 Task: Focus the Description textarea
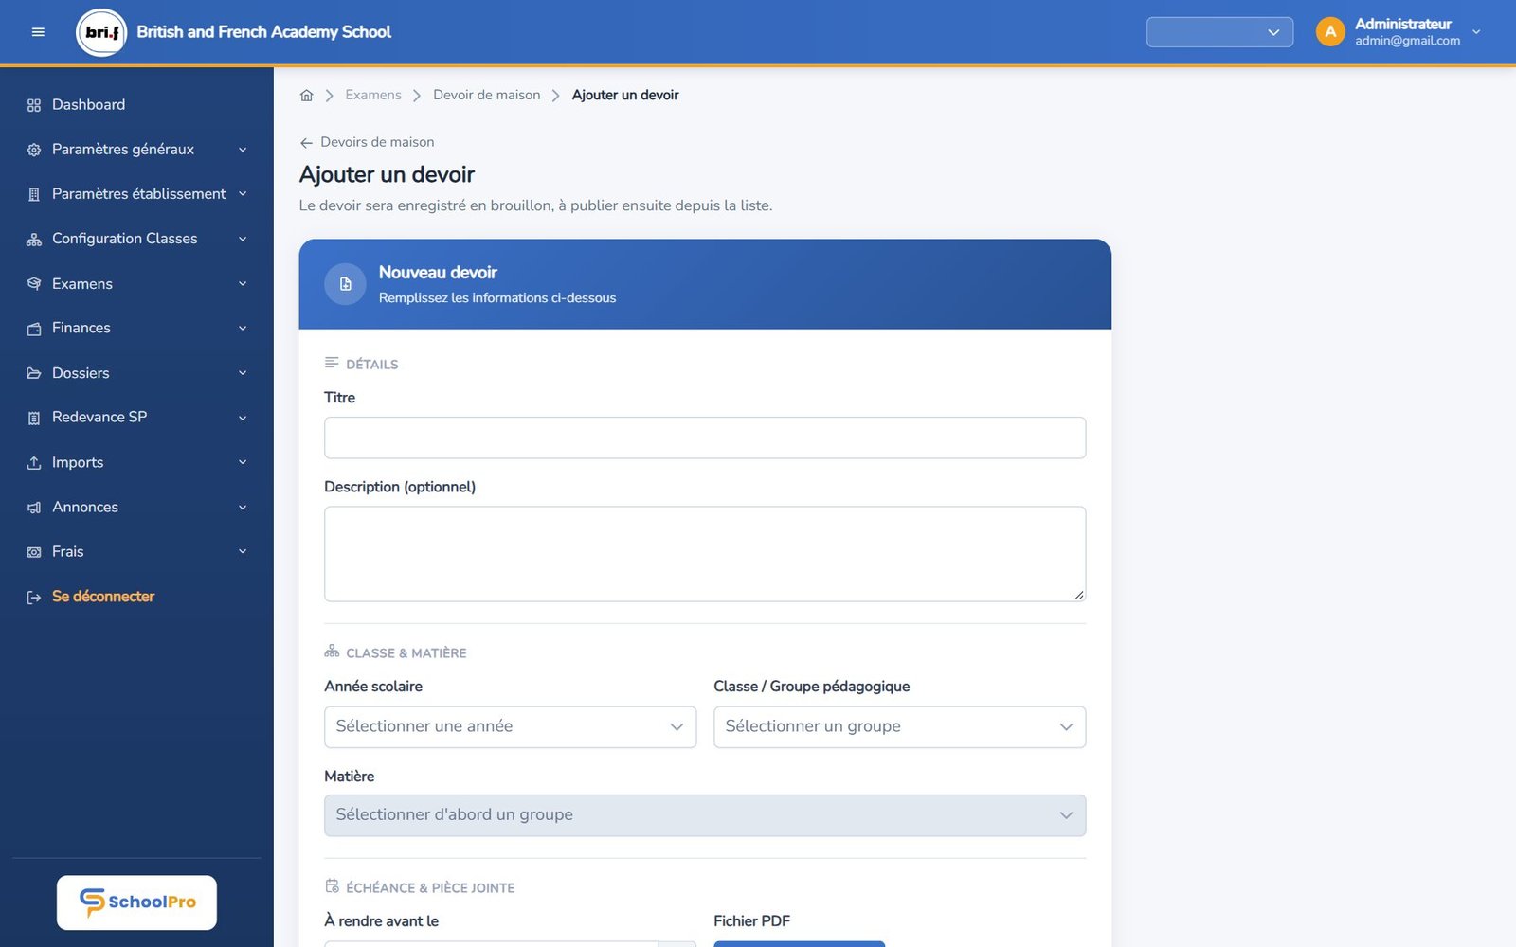[705, 554]
